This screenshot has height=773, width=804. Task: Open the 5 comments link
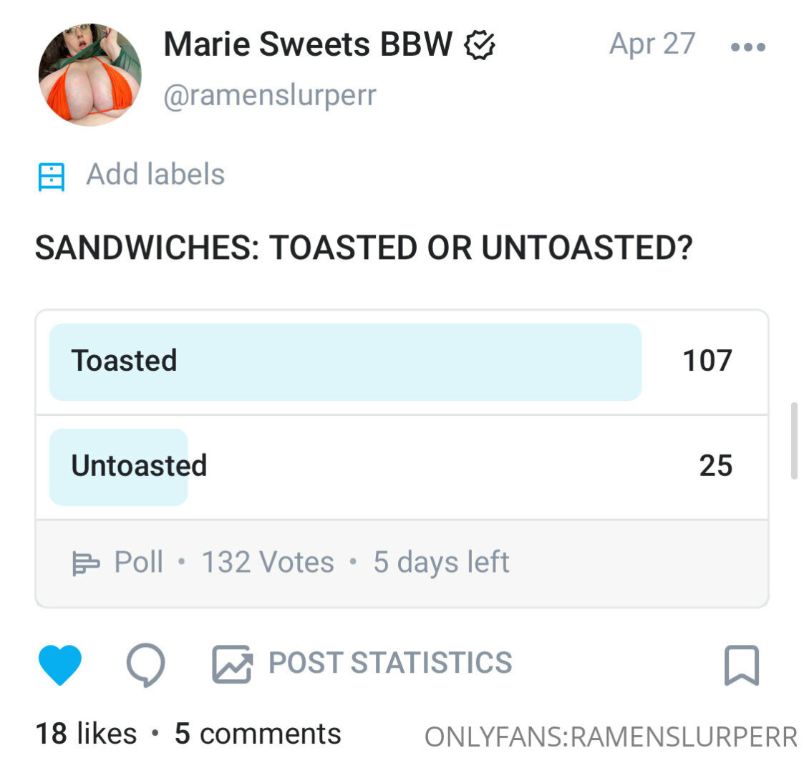click(258, 734)
